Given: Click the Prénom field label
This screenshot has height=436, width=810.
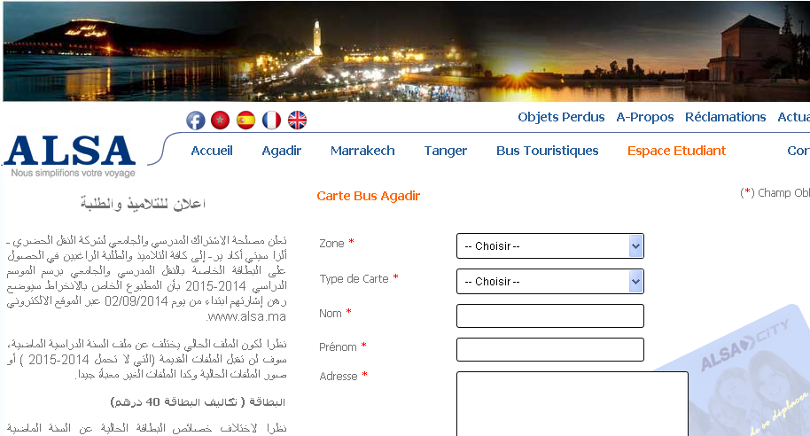Looking at the screenshot, I should pos(338,347).
